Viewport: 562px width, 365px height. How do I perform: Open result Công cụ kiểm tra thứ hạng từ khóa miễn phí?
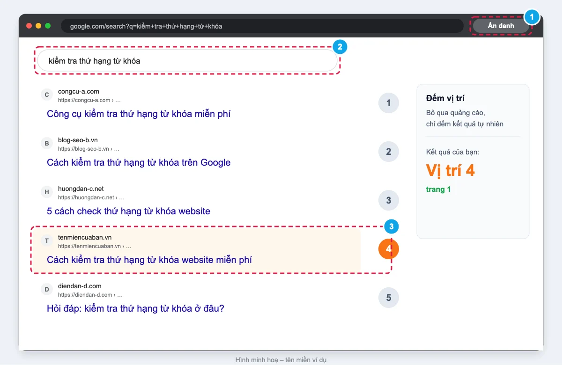pyautogui.click(x=139, y=114)
